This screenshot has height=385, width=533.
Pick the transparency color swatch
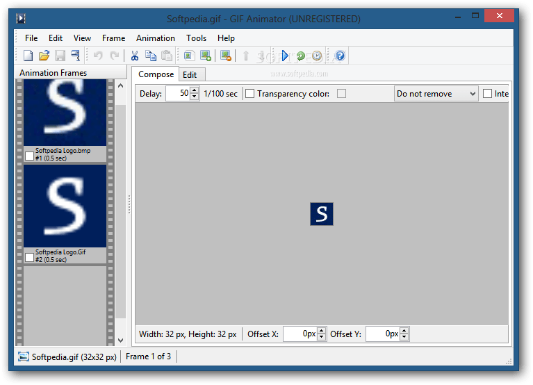tap(341, 93)
